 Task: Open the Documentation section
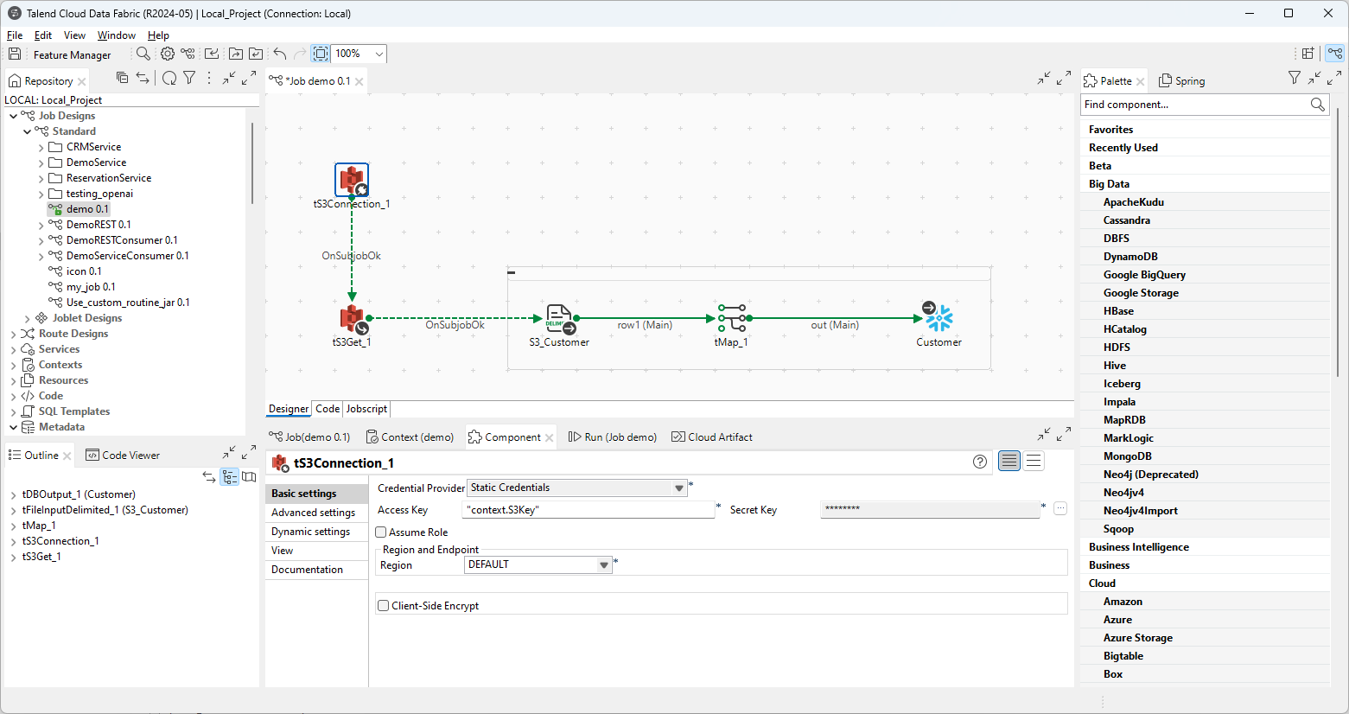(316, 570)
